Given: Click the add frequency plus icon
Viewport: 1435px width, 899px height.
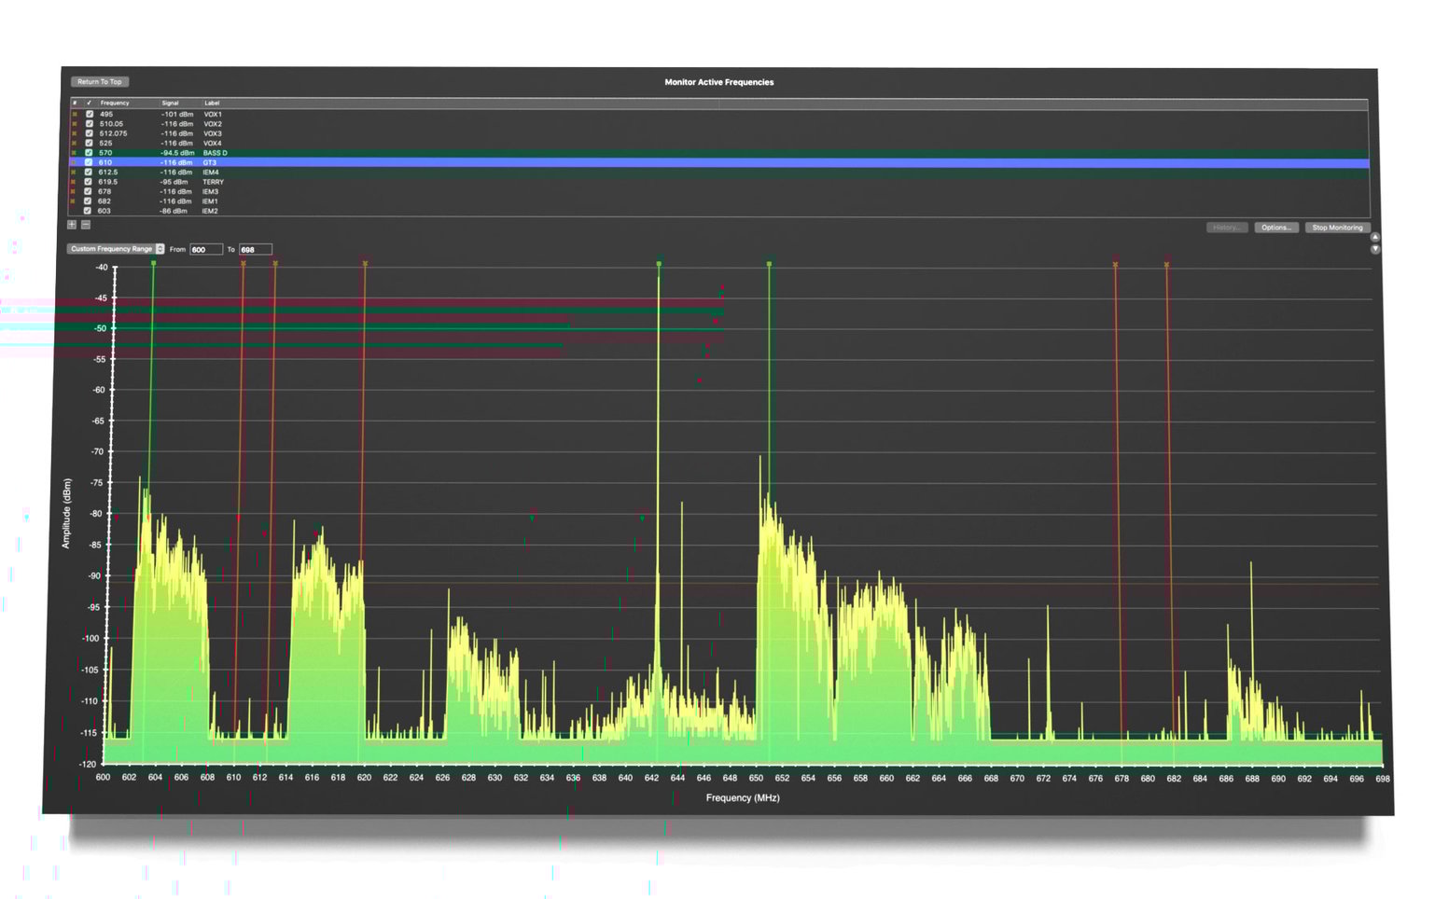Looking at the screenshot, I should coord(72,225).
